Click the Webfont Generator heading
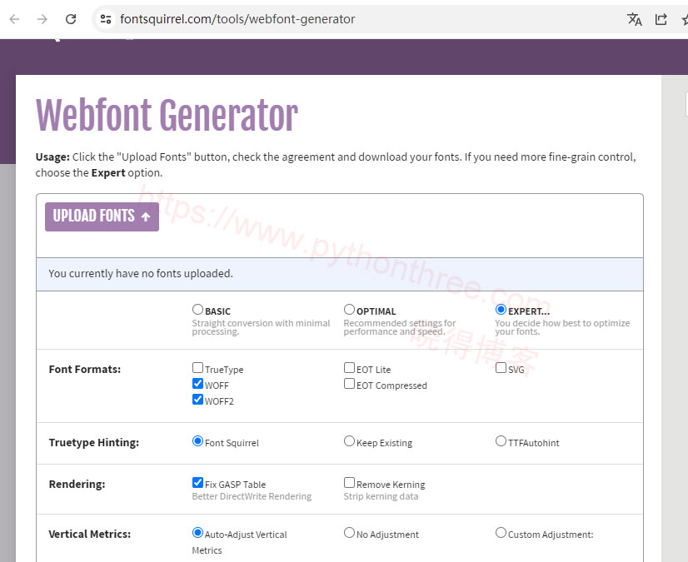 tap(167, 115)
